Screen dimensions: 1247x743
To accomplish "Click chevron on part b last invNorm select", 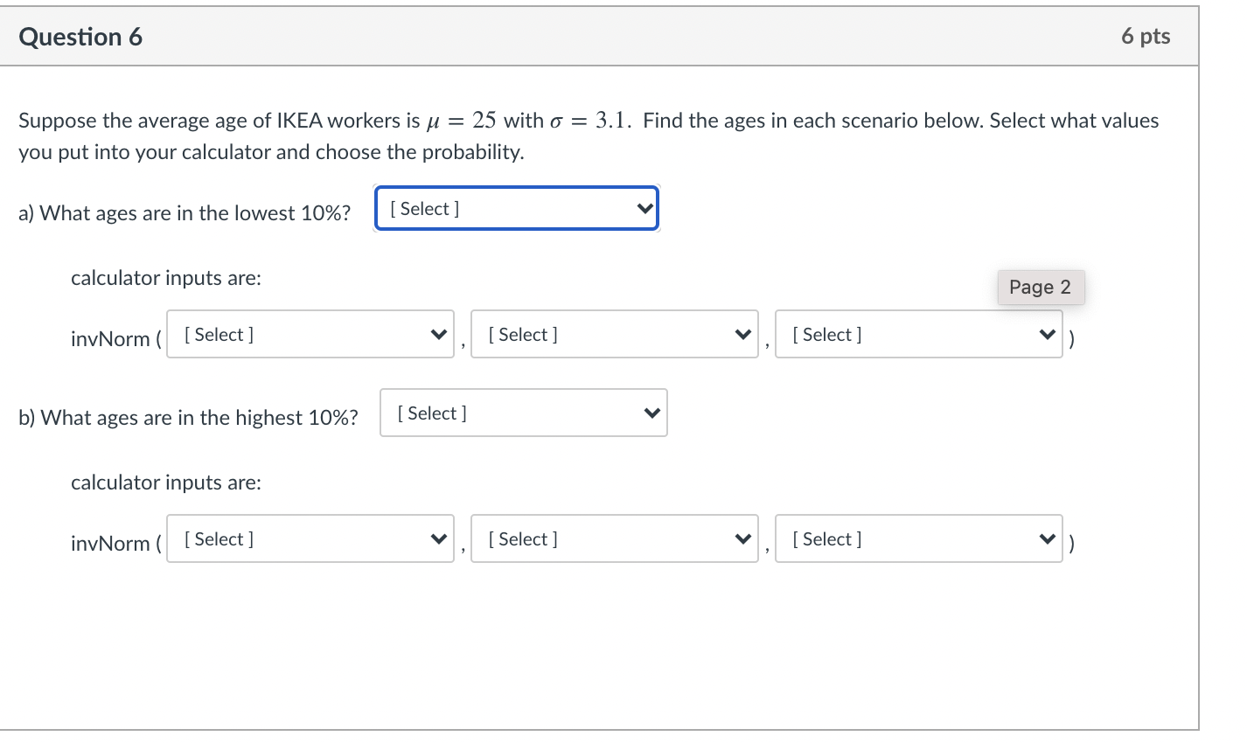I will click(x=1047, y=539).
